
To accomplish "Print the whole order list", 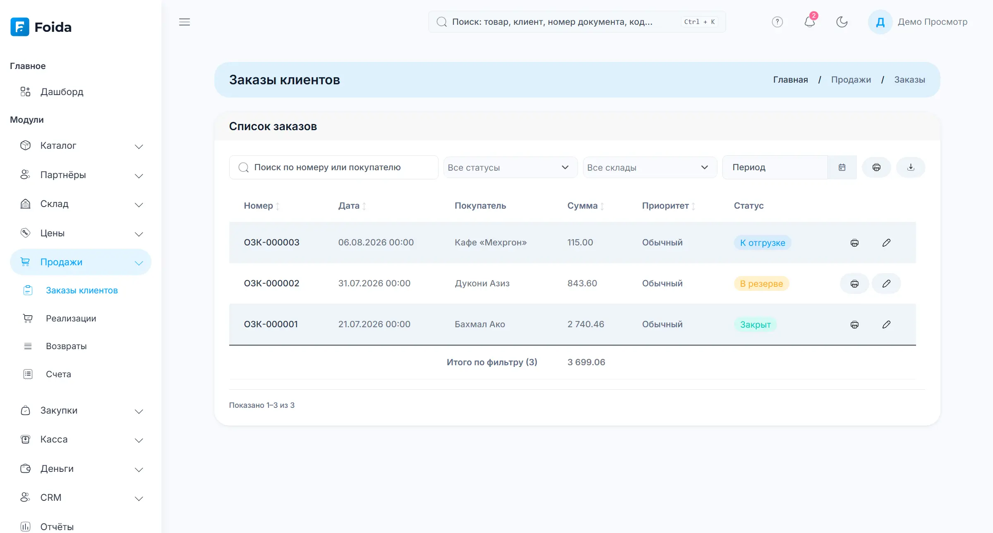I will pos(876,167).
